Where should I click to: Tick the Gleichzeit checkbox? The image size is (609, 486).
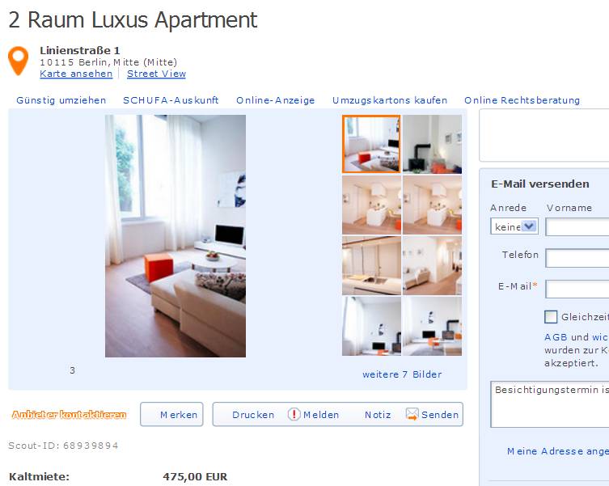(x=551, y=317)
